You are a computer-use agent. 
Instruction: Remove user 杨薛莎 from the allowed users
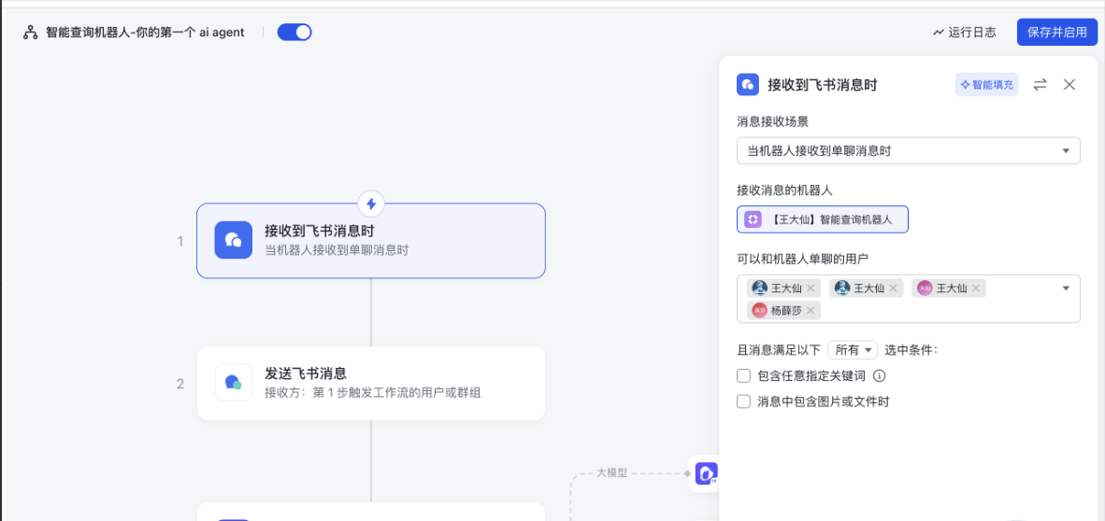[x=811, y=311]
